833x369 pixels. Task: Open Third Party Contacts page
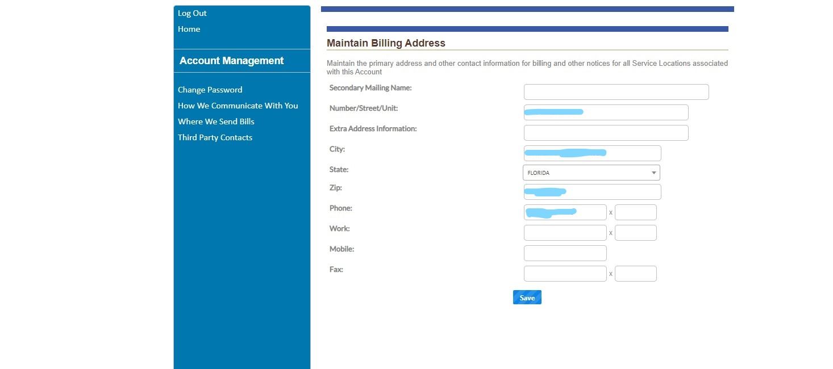tap(215, 137)
